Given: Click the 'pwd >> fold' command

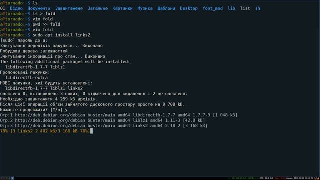Looking at the screenshot, I should coord(46,24).
